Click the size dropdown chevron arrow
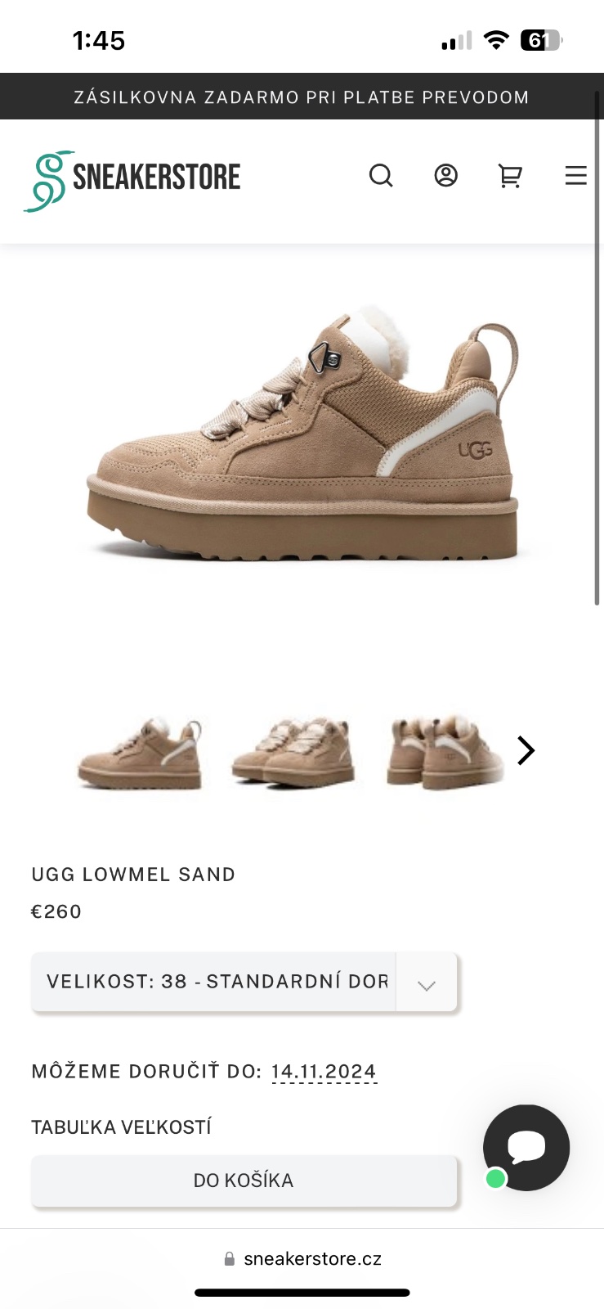This screenshot has height=1309, width=604. [x=427, y=984]
